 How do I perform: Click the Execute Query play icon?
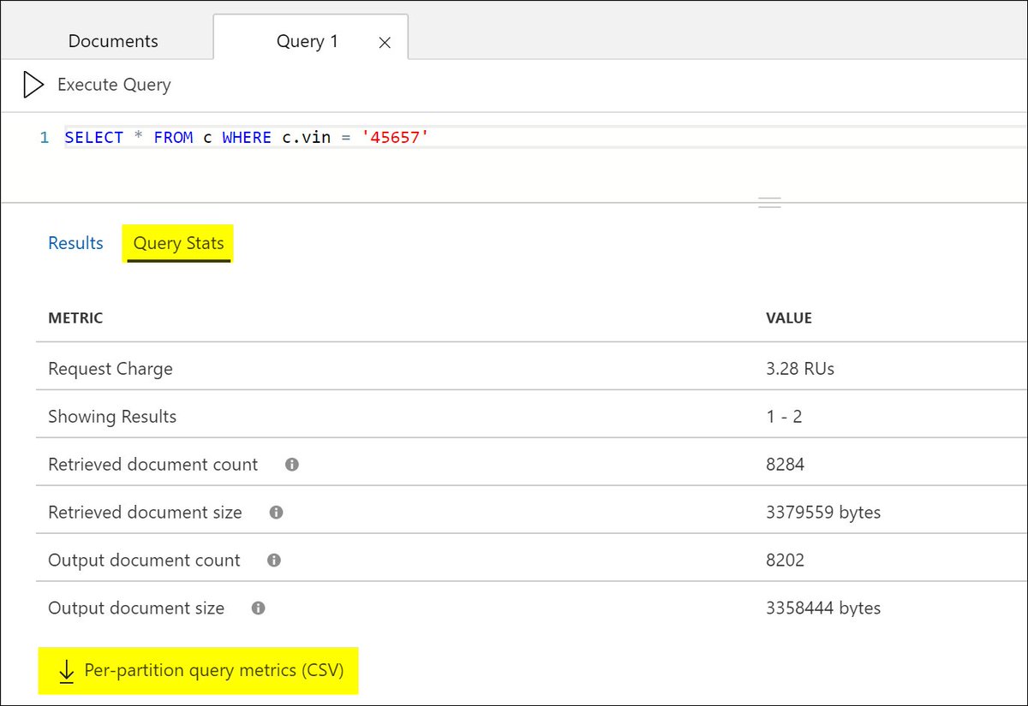point(33,85)
